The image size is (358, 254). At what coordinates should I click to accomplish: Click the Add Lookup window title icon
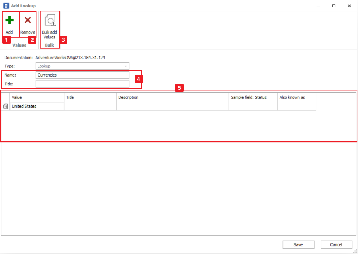coord(6,6)
